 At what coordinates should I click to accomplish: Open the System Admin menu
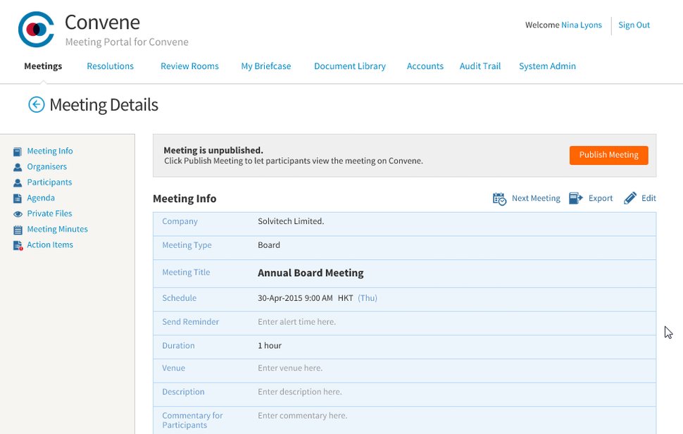[x=547, y=66]
